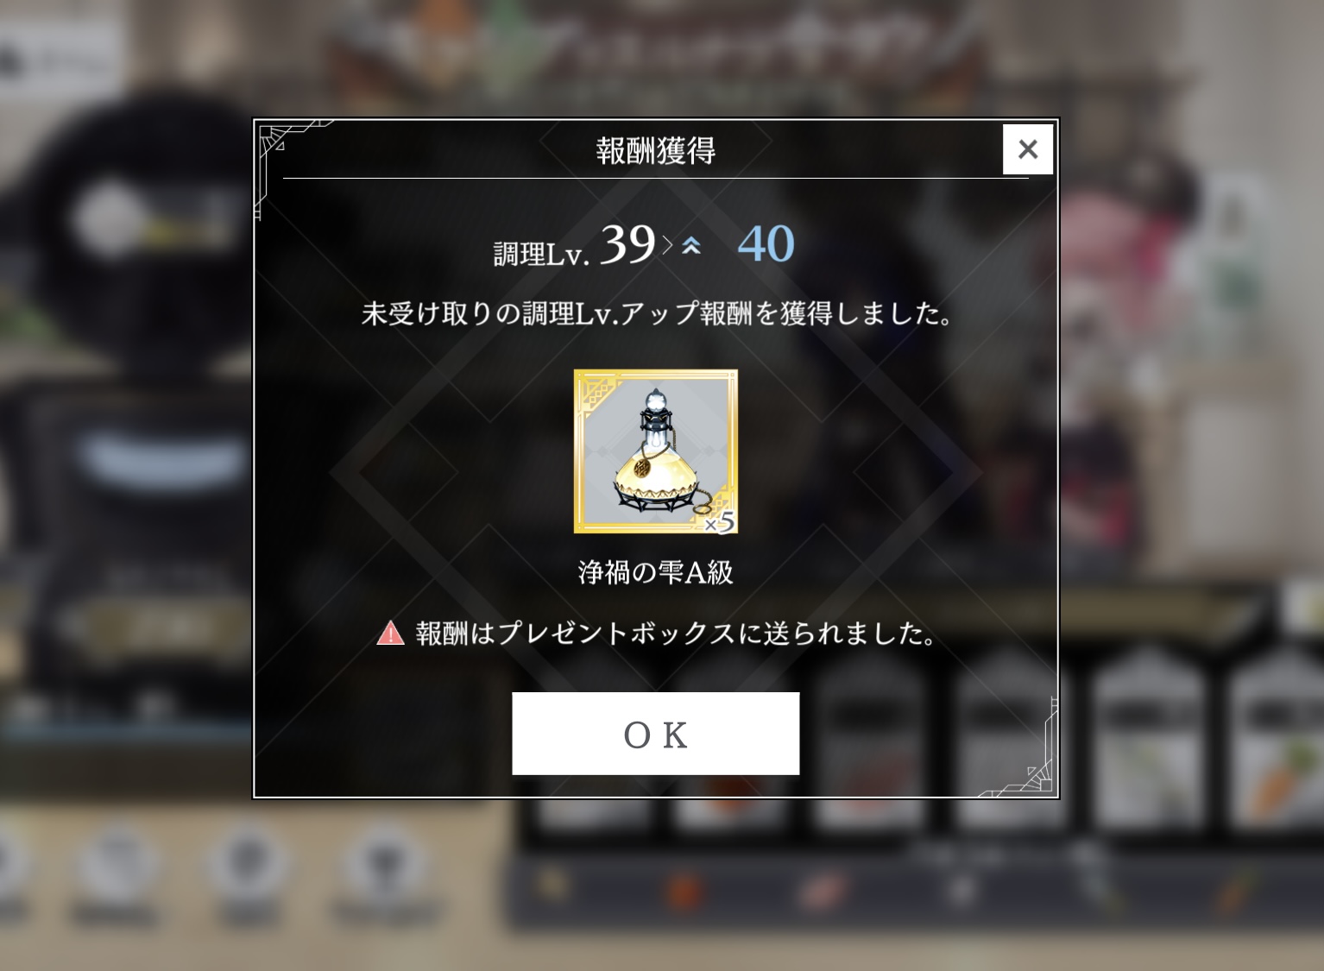Confirm the reward with the OK button
The image size is (1324, 971).
coord(655,734)
